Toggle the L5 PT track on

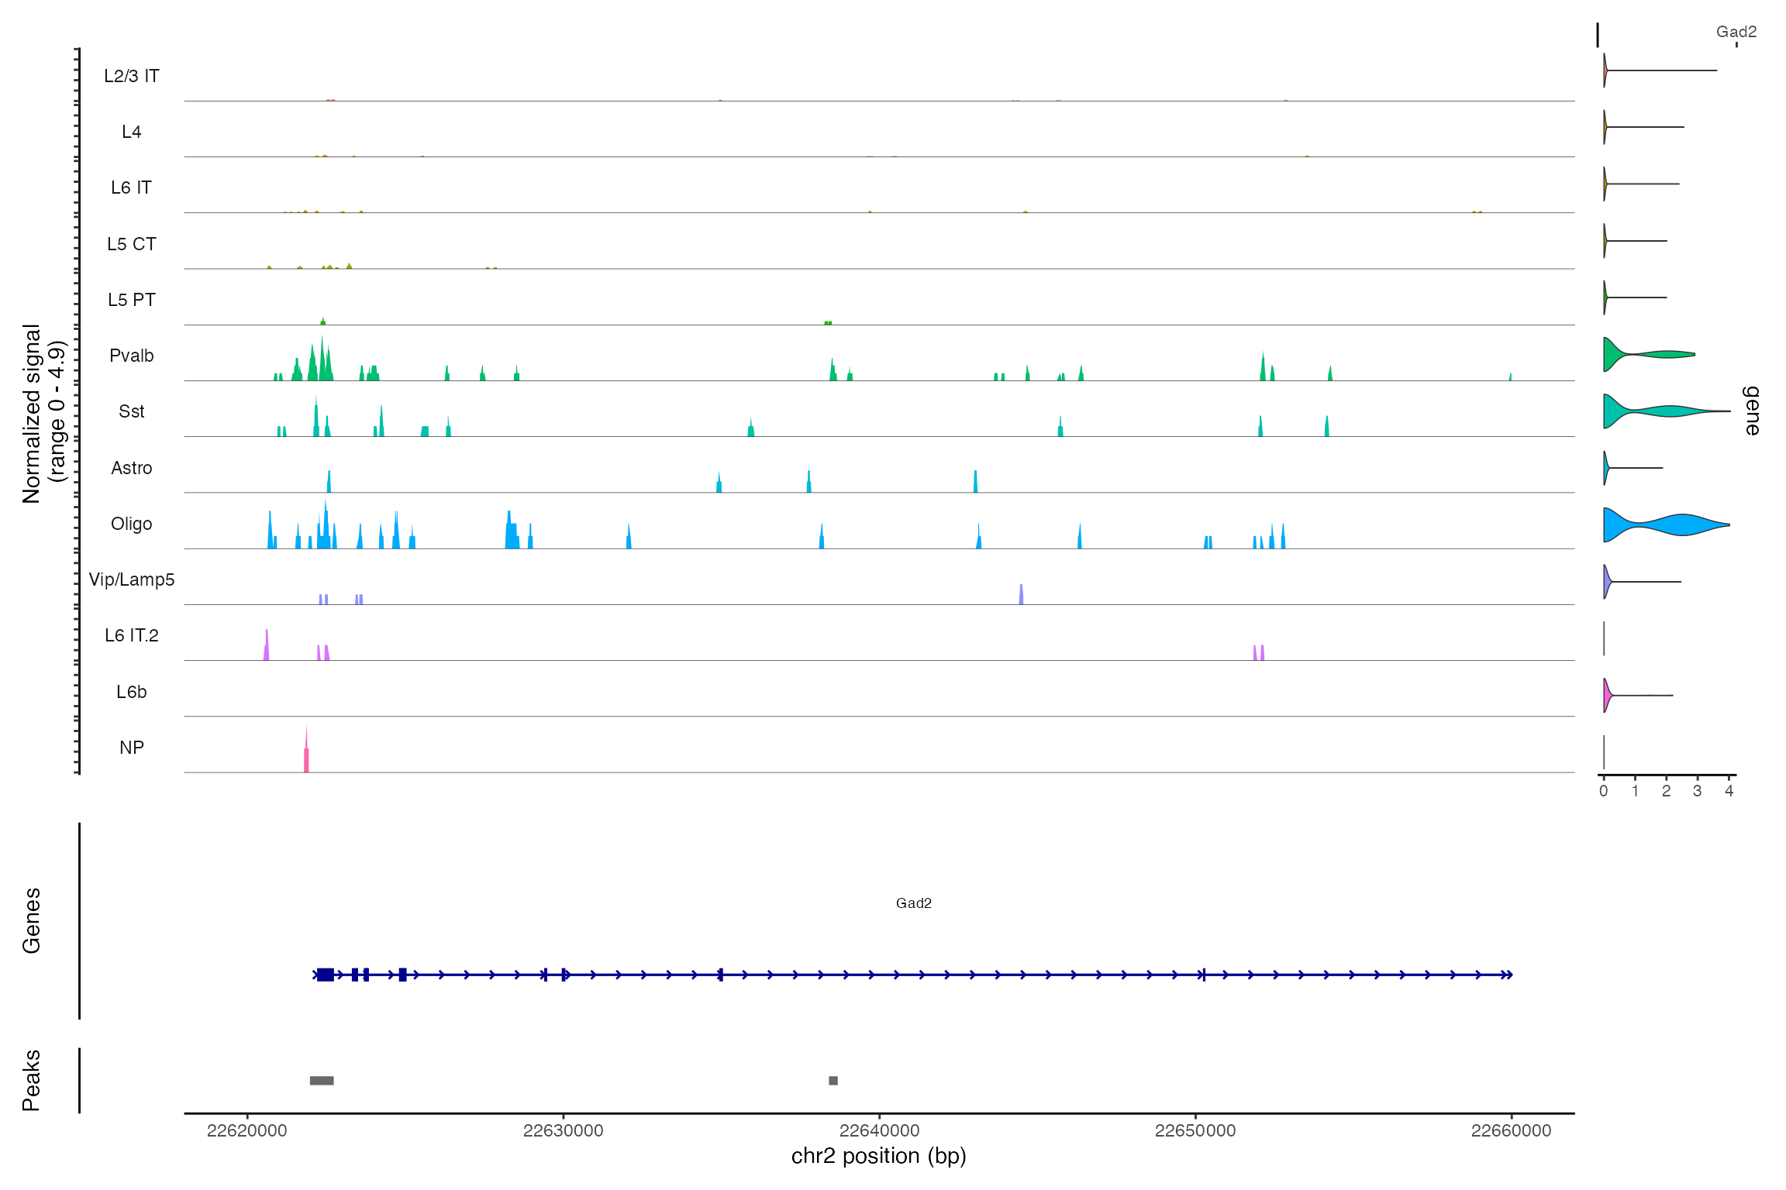click(133, 299)
